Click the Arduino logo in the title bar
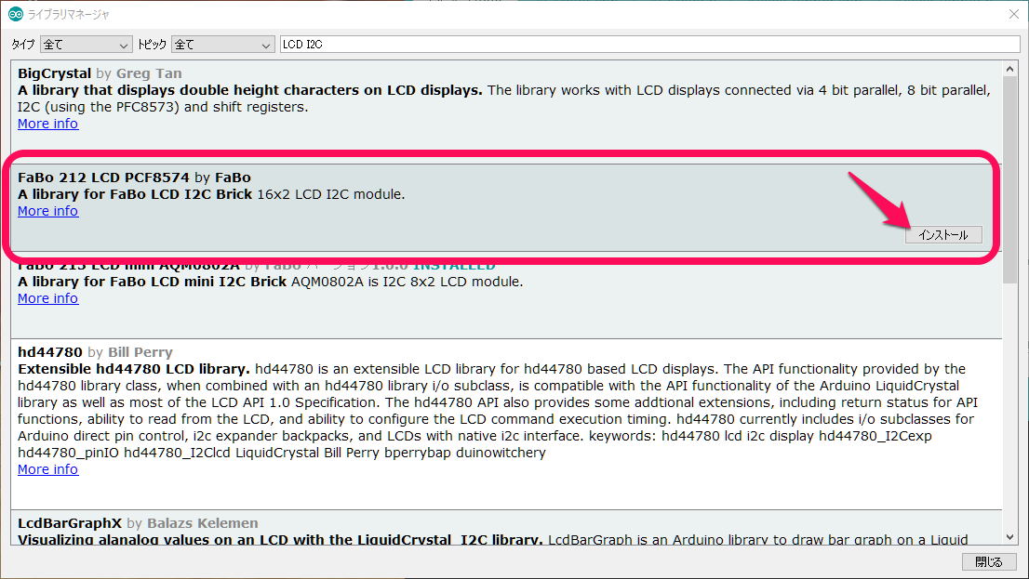 tap(15, 13)
